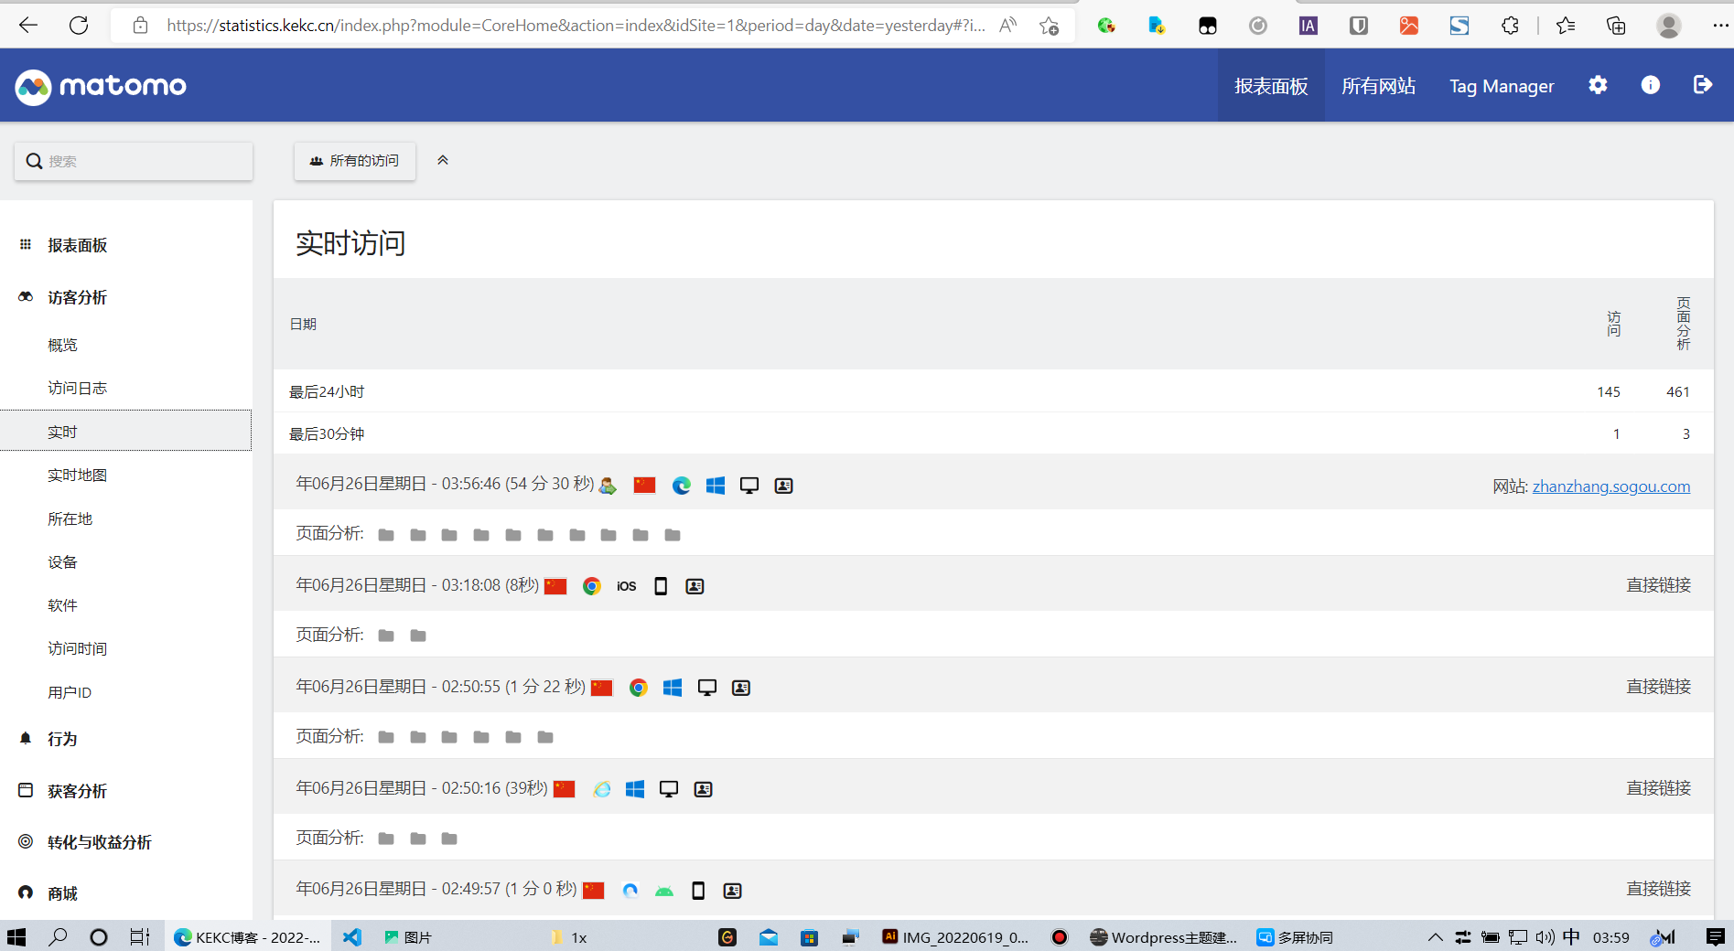
Task: Collapse the top controls with double chevron
Action: click(x=443, y=160)
